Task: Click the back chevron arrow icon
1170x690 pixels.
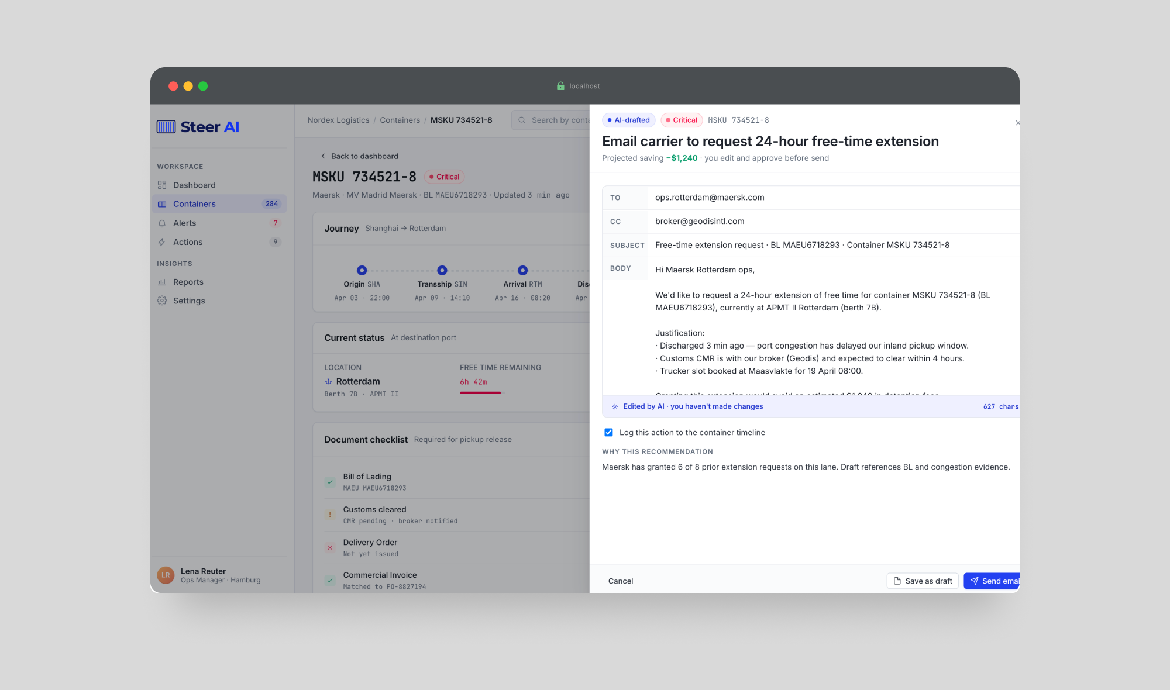Action: [323, 156]
